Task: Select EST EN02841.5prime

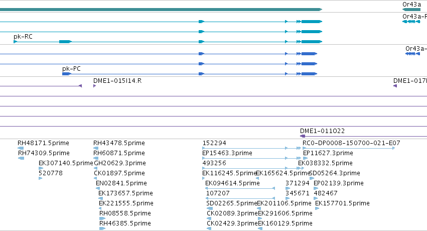Action: tap(121, 183)
